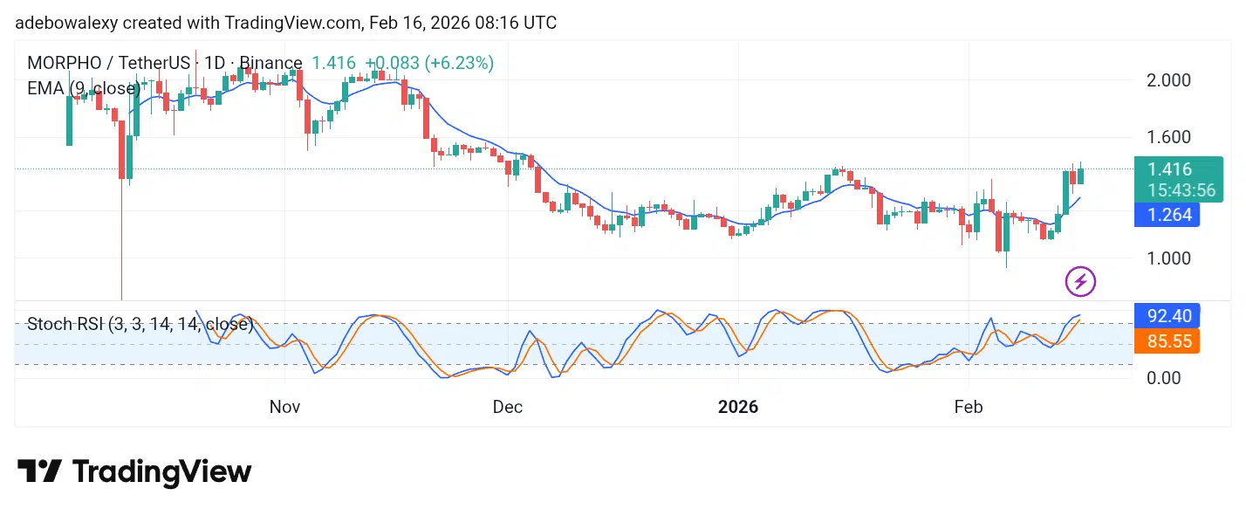
Task: Open the Stoch RSI indicator legend
Action: [140, 325]
